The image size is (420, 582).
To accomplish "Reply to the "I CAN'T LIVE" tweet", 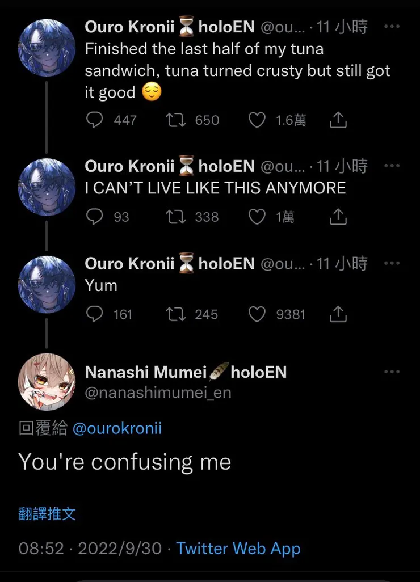I will pos(95,217).
